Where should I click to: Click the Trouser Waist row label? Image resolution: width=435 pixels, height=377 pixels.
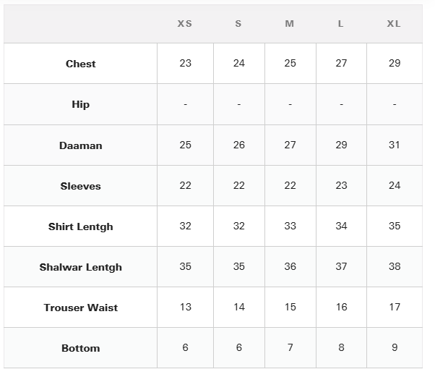tap(81, 308)
